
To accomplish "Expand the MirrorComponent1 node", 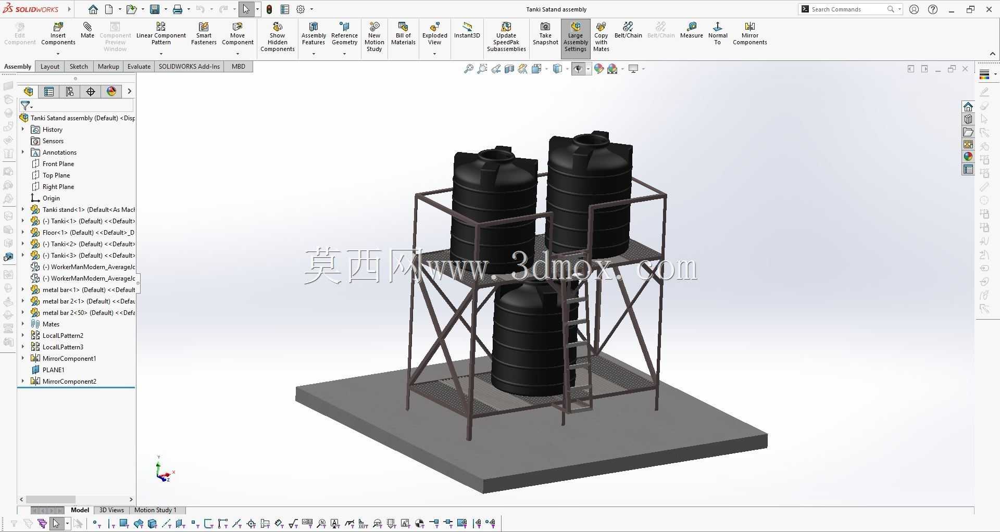I will click(x=23, y=358).
